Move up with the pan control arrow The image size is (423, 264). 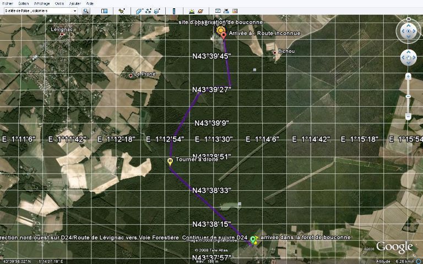coord(409,52)
